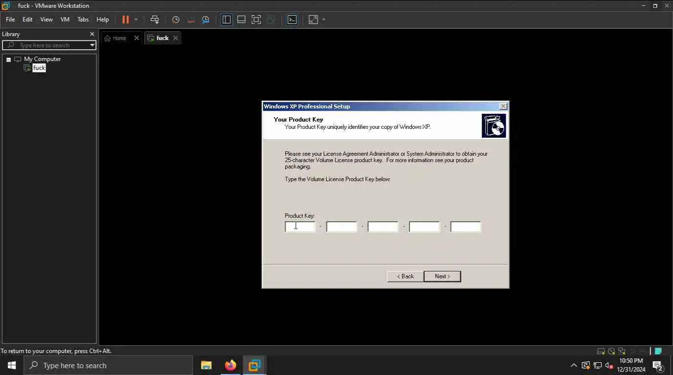Screen dimensions: 673x375
Task: Click the fifth Product Key field
Action: (x=466, y=227)
